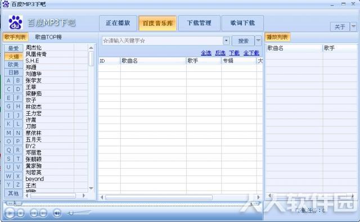Mute audio with the speaker icon
This screenshot has width=360, height=222.
(x=57, y=213)
